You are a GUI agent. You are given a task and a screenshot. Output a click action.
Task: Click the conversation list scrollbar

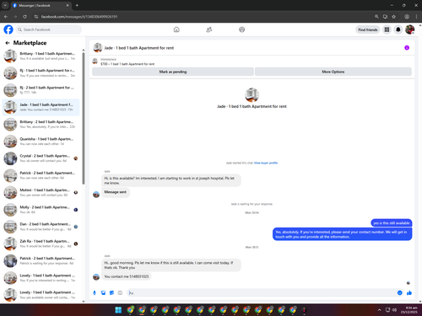coord(84,118)
